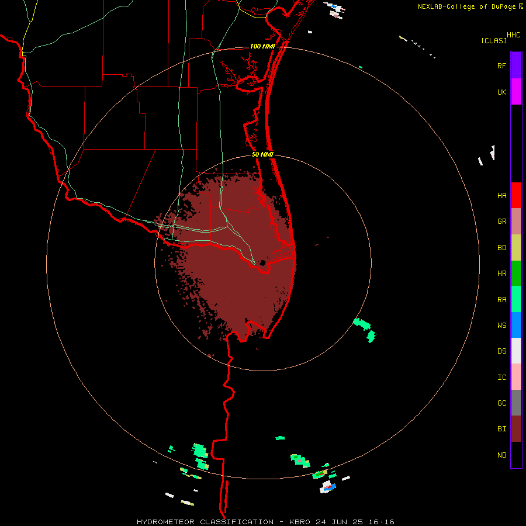
Task: Click the BI legend label
Action: pos(501,429)
